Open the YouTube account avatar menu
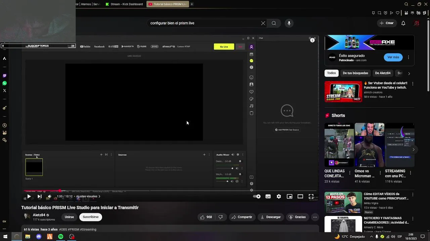The image size is (430, 241). pos(417,23)
